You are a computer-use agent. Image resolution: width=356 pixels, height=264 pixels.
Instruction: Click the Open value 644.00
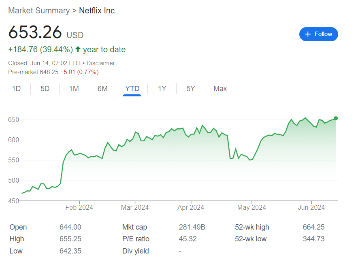click(70, 227)
